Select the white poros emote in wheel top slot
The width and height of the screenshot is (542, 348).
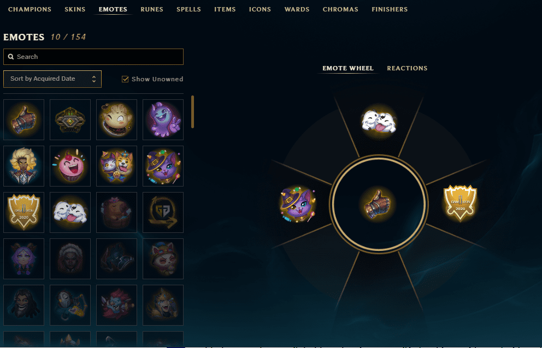tap(379, 122)
